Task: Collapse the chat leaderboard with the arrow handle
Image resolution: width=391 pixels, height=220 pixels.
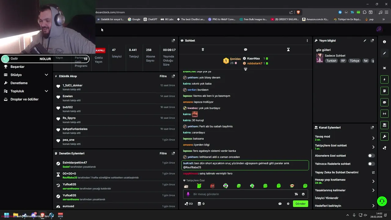Action: [x=245, y=69]
